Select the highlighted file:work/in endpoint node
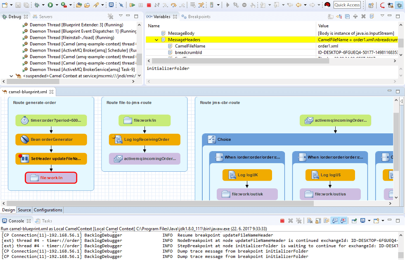 (x=51, y=178)
